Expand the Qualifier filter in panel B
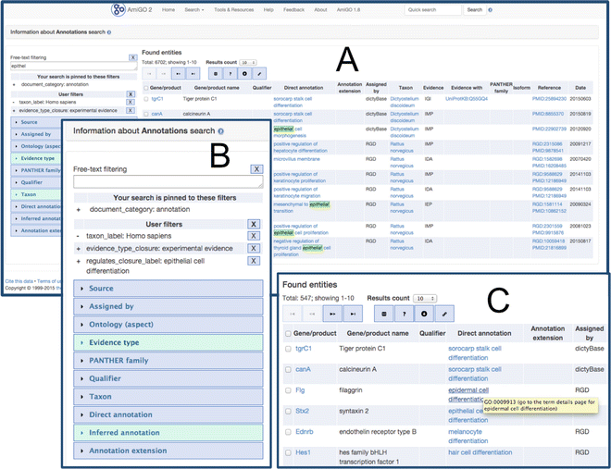 [168, 378]
